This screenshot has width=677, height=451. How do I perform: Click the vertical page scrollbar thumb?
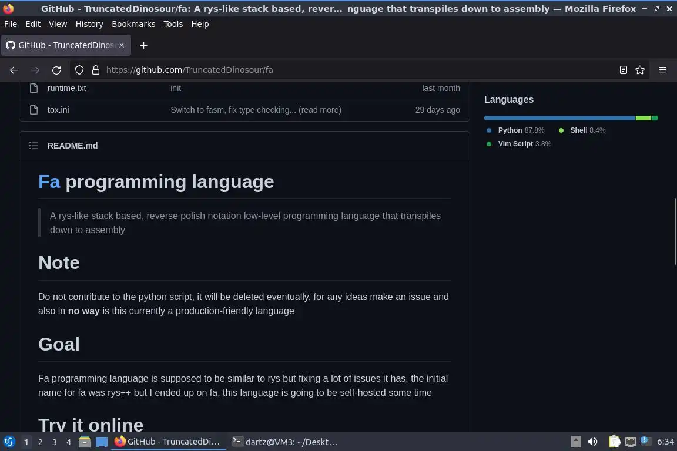coord(675,231)
